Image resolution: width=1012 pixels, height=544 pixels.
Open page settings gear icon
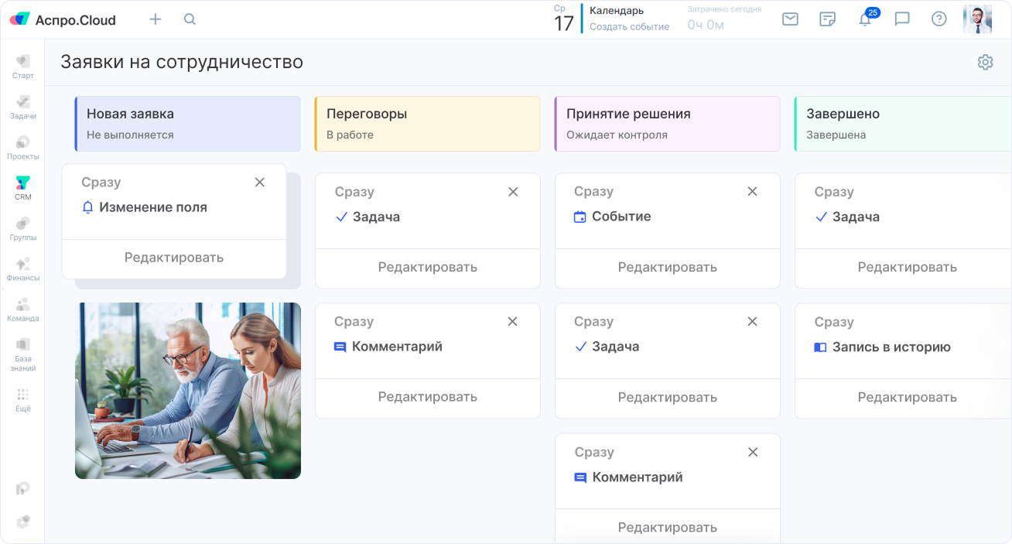(x=985, y=63)
